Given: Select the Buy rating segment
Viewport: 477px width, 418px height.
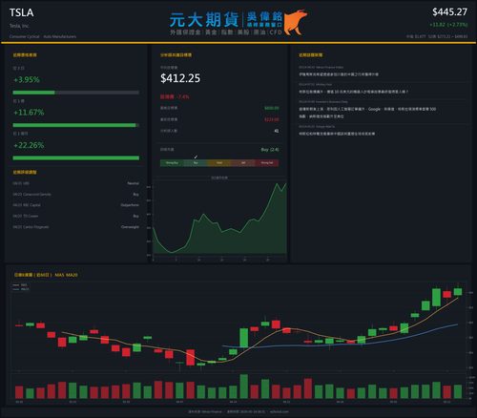Looking at the screenshot, I should [x=196, y=163].
